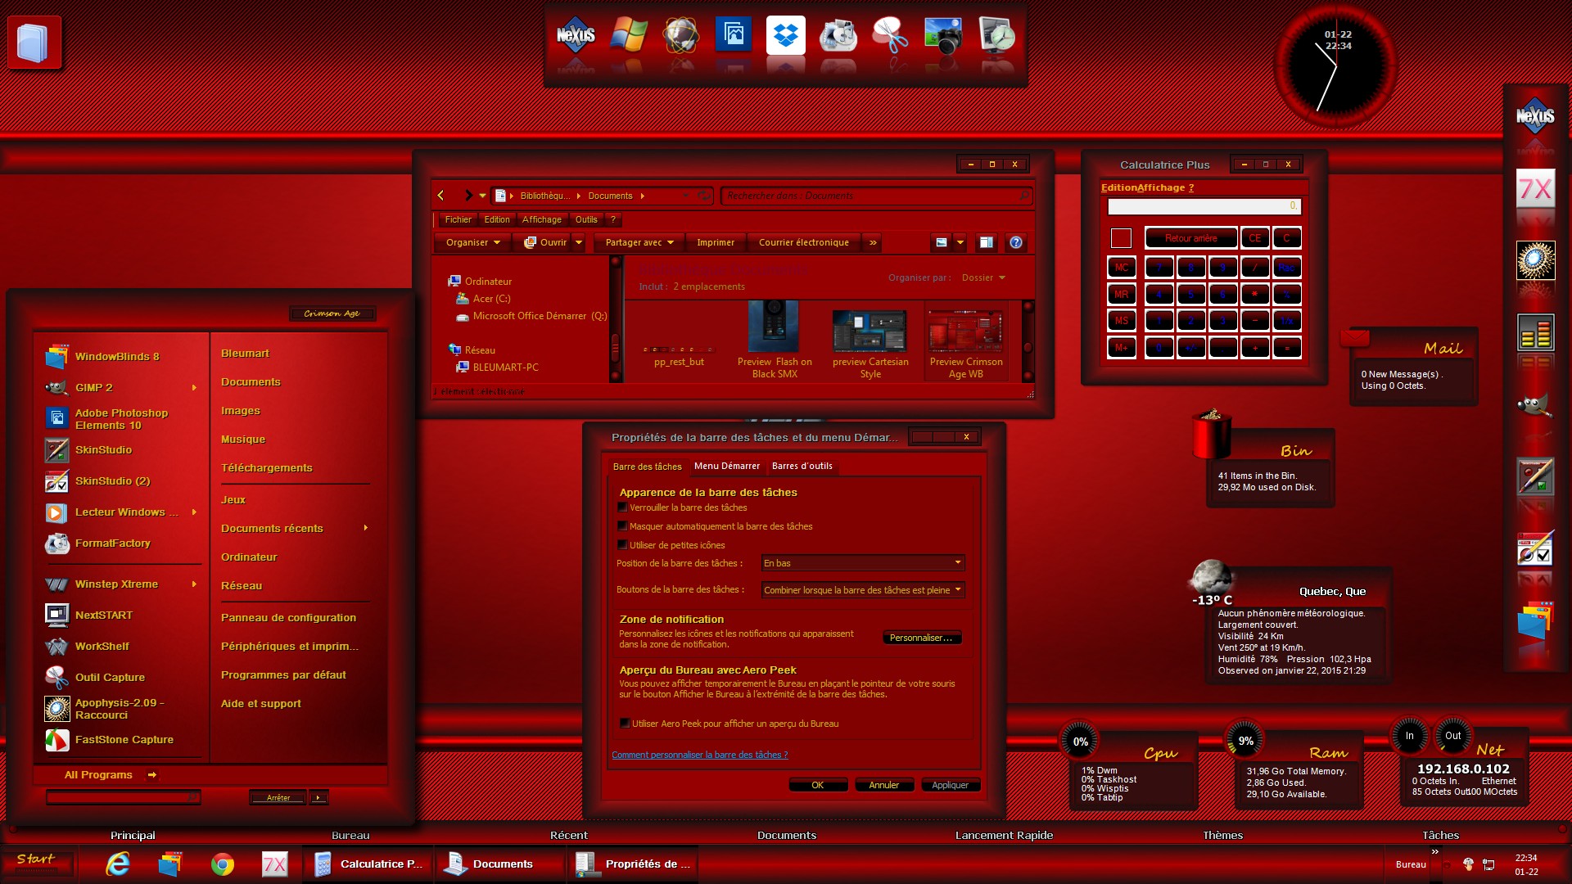This screenshot has width=1572, height=884.
Task: Open the camera photo icon in the top dock
Action: click(x=942, y=35)
